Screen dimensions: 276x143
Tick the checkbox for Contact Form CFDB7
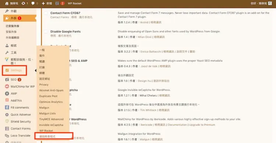click(x=46, y=13)
